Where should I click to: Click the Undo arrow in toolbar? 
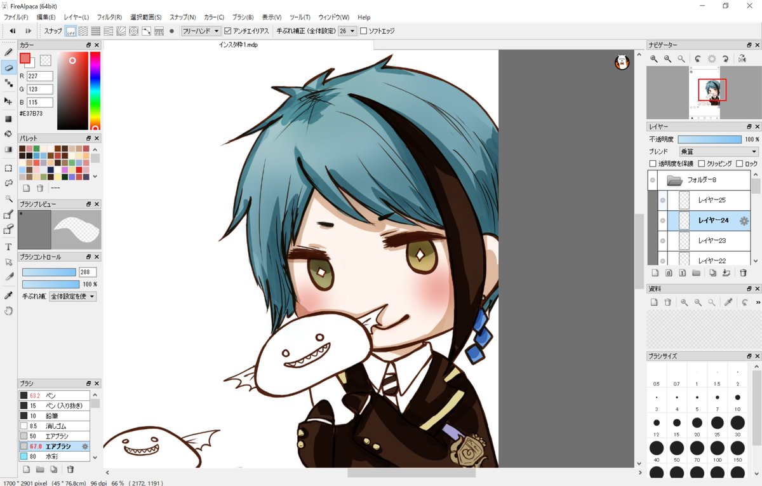tap(13, 30)
